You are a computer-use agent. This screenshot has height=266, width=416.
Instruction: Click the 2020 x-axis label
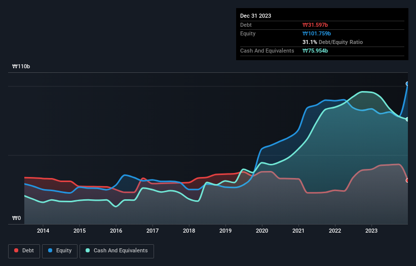262,231
